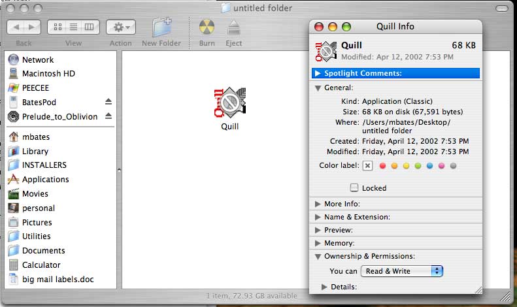Apply the red color label
The image size is (517, 307).
(382, 166)
